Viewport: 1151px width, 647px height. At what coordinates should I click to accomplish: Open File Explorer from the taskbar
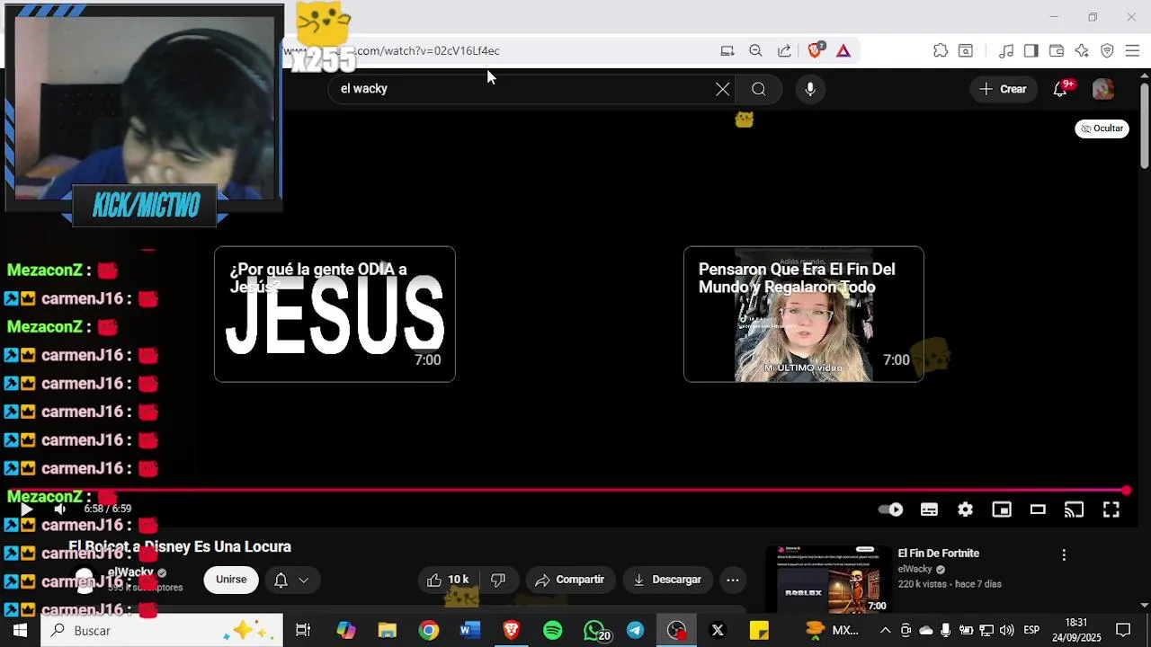coord(387,631)
